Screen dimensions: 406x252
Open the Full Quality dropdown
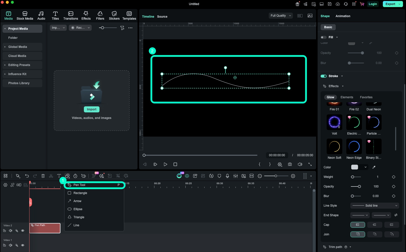tap(280, 15)
